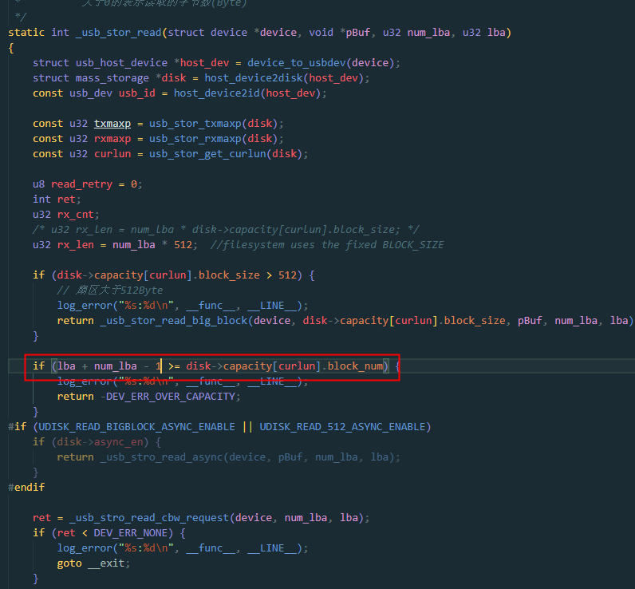Click the async_en member in the disk condition
Screen dimensions: 635x589
pyautogui.click(x=118, y=442)
